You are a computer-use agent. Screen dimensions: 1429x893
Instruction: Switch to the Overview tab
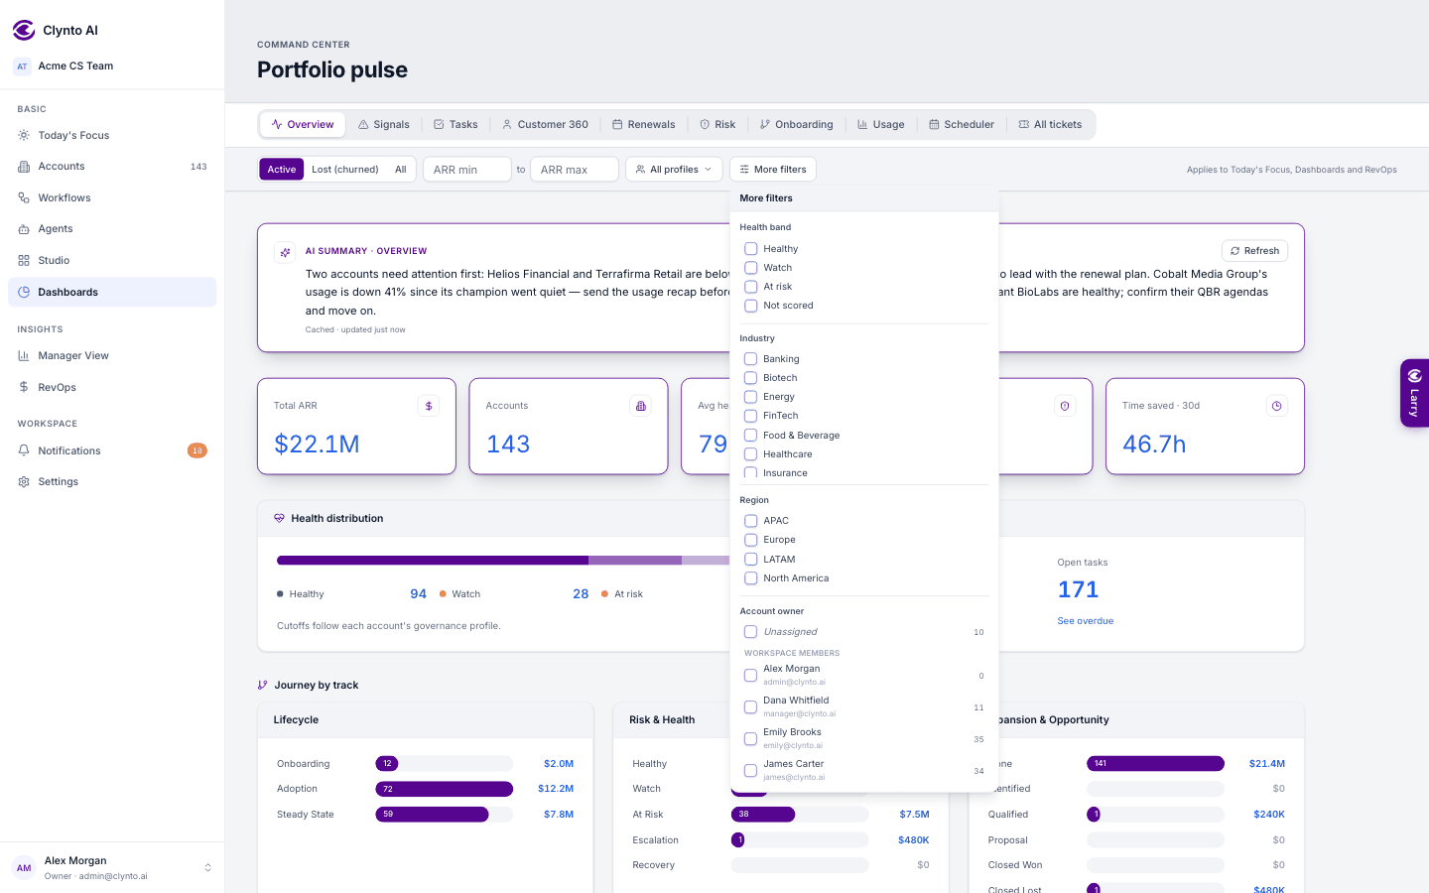pos(303,124)
